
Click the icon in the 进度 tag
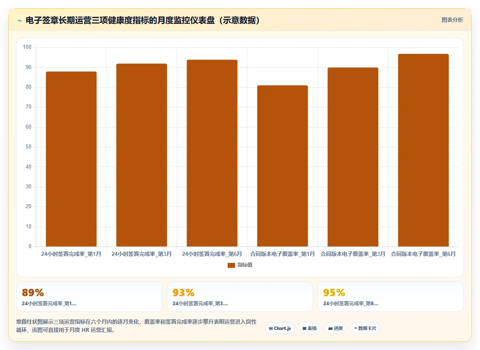[330, 329]
